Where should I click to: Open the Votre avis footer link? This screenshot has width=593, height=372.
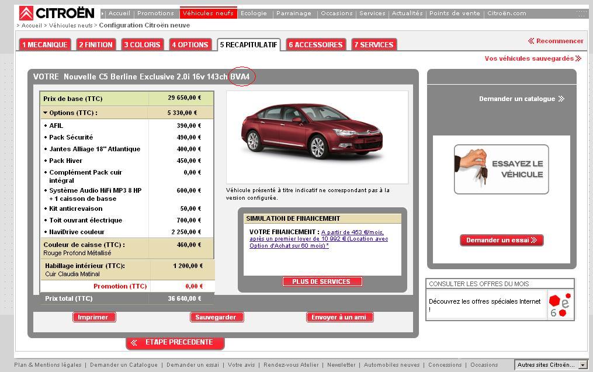(241, 365)
